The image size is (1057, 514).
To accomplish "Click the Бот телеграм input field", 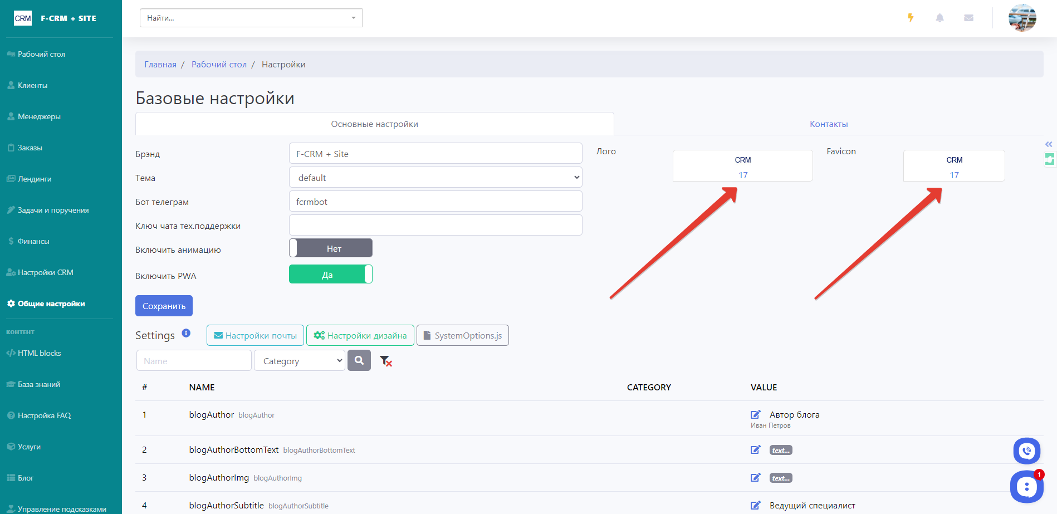I will coord(435,202).
